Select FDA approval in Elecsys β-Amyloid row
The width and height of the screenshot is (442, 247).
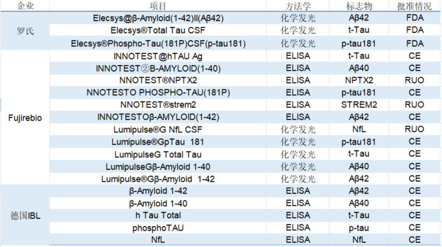pos(414,18)
